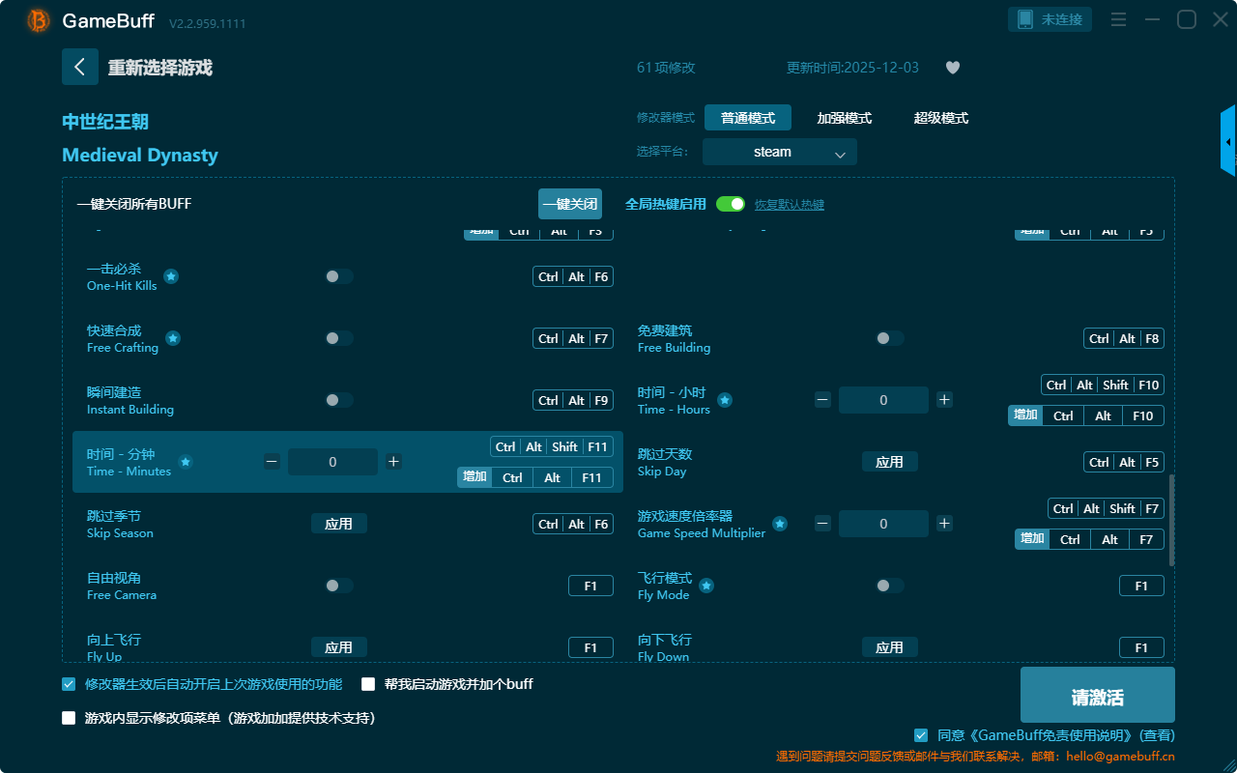Click the Time - Hours value field
The width and height of the screenshot is (1237, 773).
tap(883, 400)
